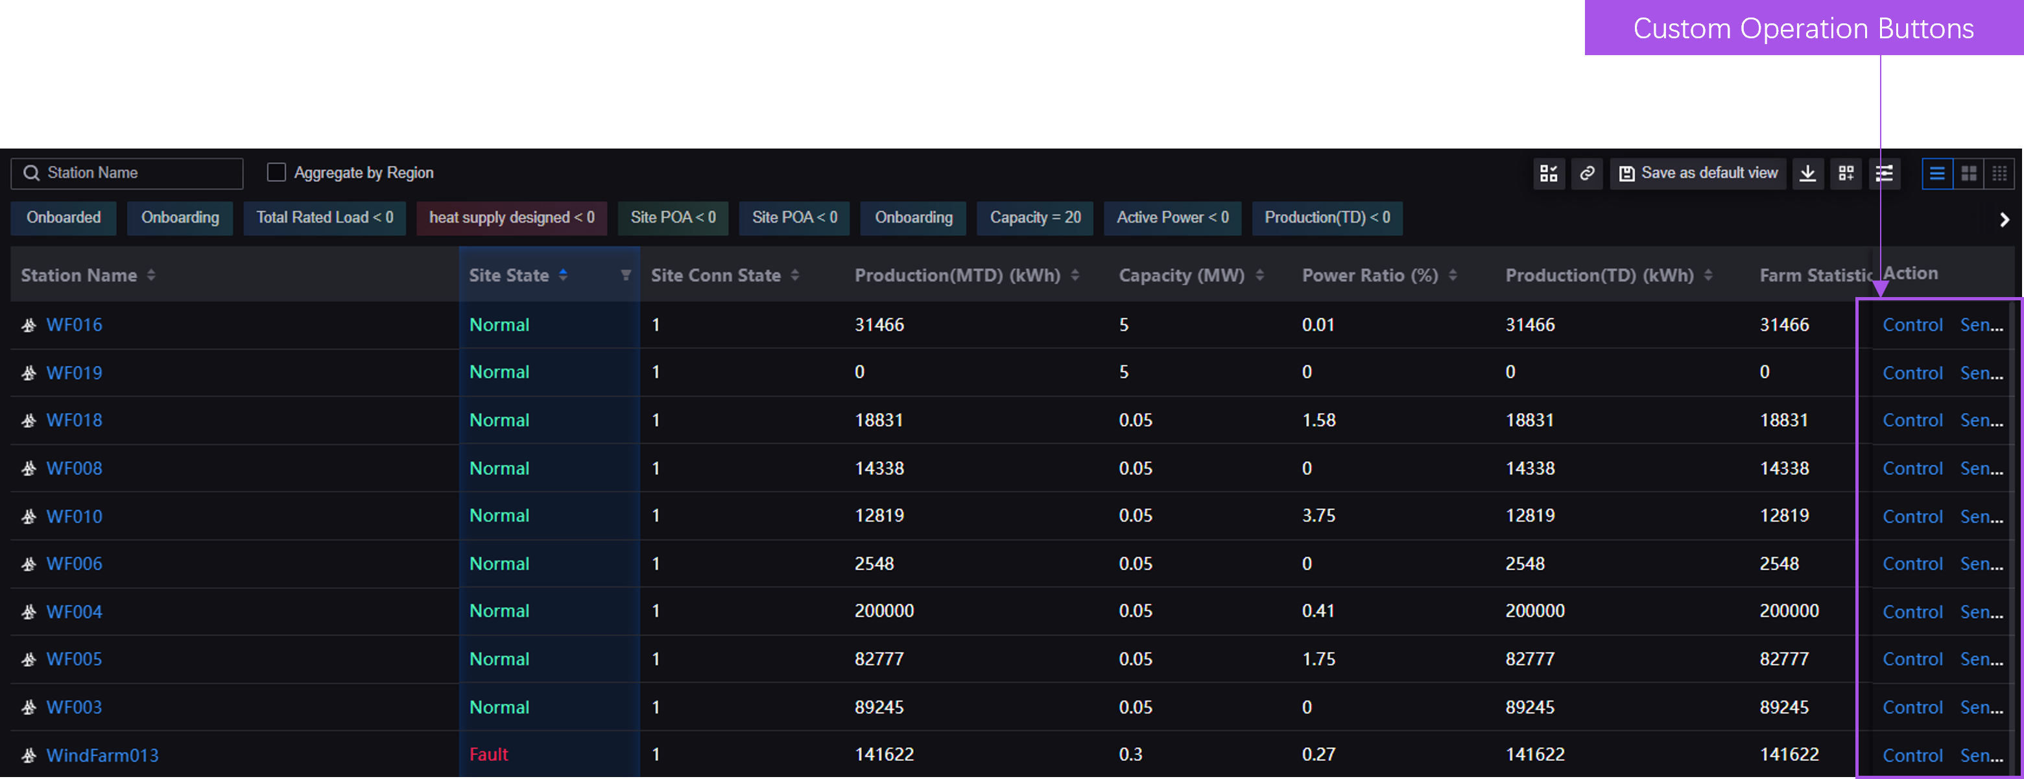Click the download export icon

coord(1808,173)
